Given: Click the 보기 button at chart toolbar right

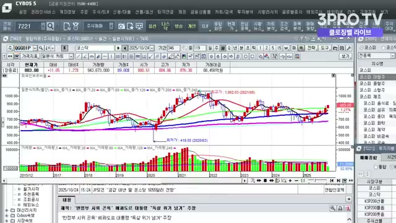Looking at the screenshot, I should pos(345,56).
